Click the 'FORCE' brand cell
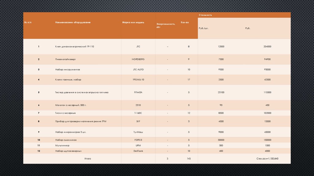The height and width of the screenshot is (176, 314). (x=138, y=140)
